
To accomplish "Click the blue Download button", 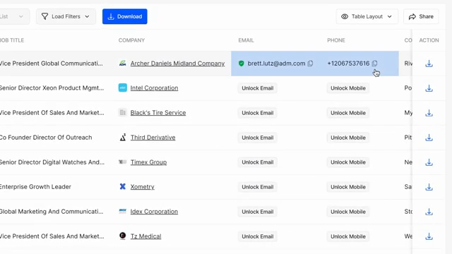I will pyautogui.click(x=125, y=16).
